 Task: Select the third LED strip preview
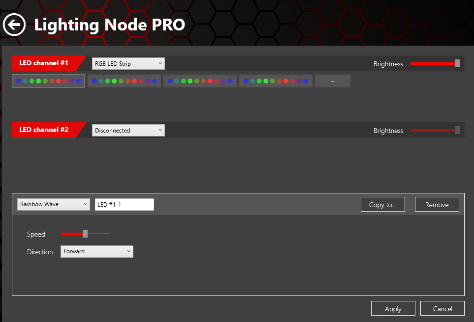click(200, 80)
